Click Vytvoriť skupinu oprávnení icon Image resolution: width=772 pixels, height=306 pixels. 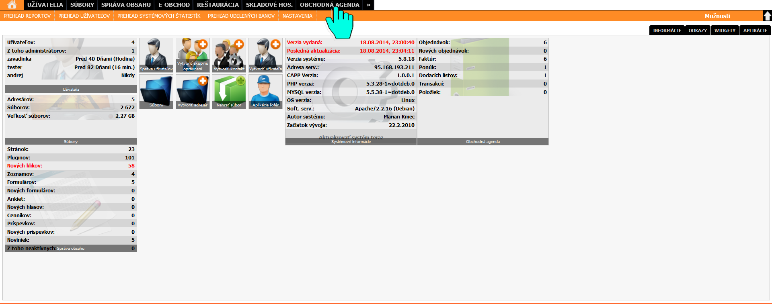tap(193, 55)
